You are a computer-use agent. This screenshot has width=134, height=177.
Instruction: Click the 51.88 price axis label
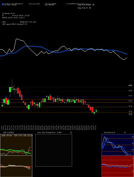130,106
